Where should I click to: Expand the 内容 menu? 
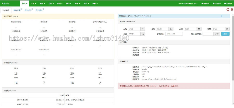pyautogui.click(x=60, y=3)
